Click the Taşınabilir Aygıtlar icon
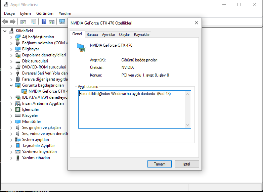The width and height of the screenshot is (263, 192). [x=18, y=146]
